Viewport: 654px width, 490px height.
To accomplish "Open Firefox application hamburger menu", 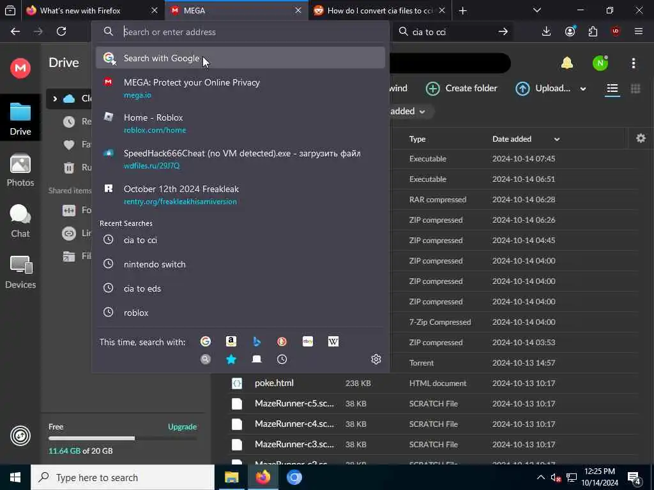I will tap(639, 31).
